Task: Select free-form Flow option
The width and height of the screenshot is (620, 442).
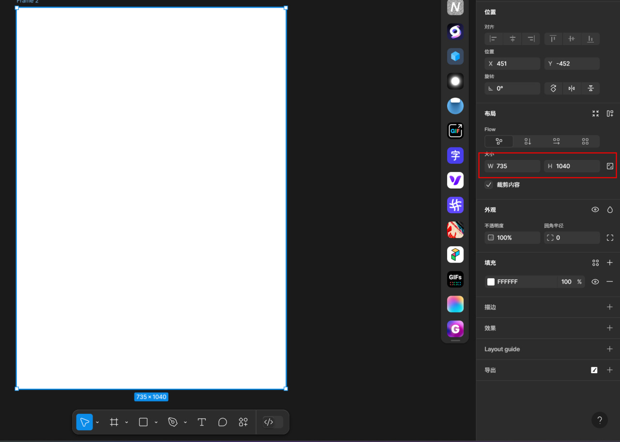Action: [499, 142]
